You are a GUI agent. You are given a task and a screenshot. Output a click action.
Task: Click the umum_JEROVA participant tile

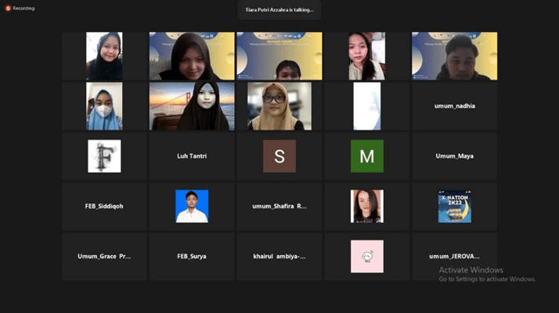(x=454, y=256)
